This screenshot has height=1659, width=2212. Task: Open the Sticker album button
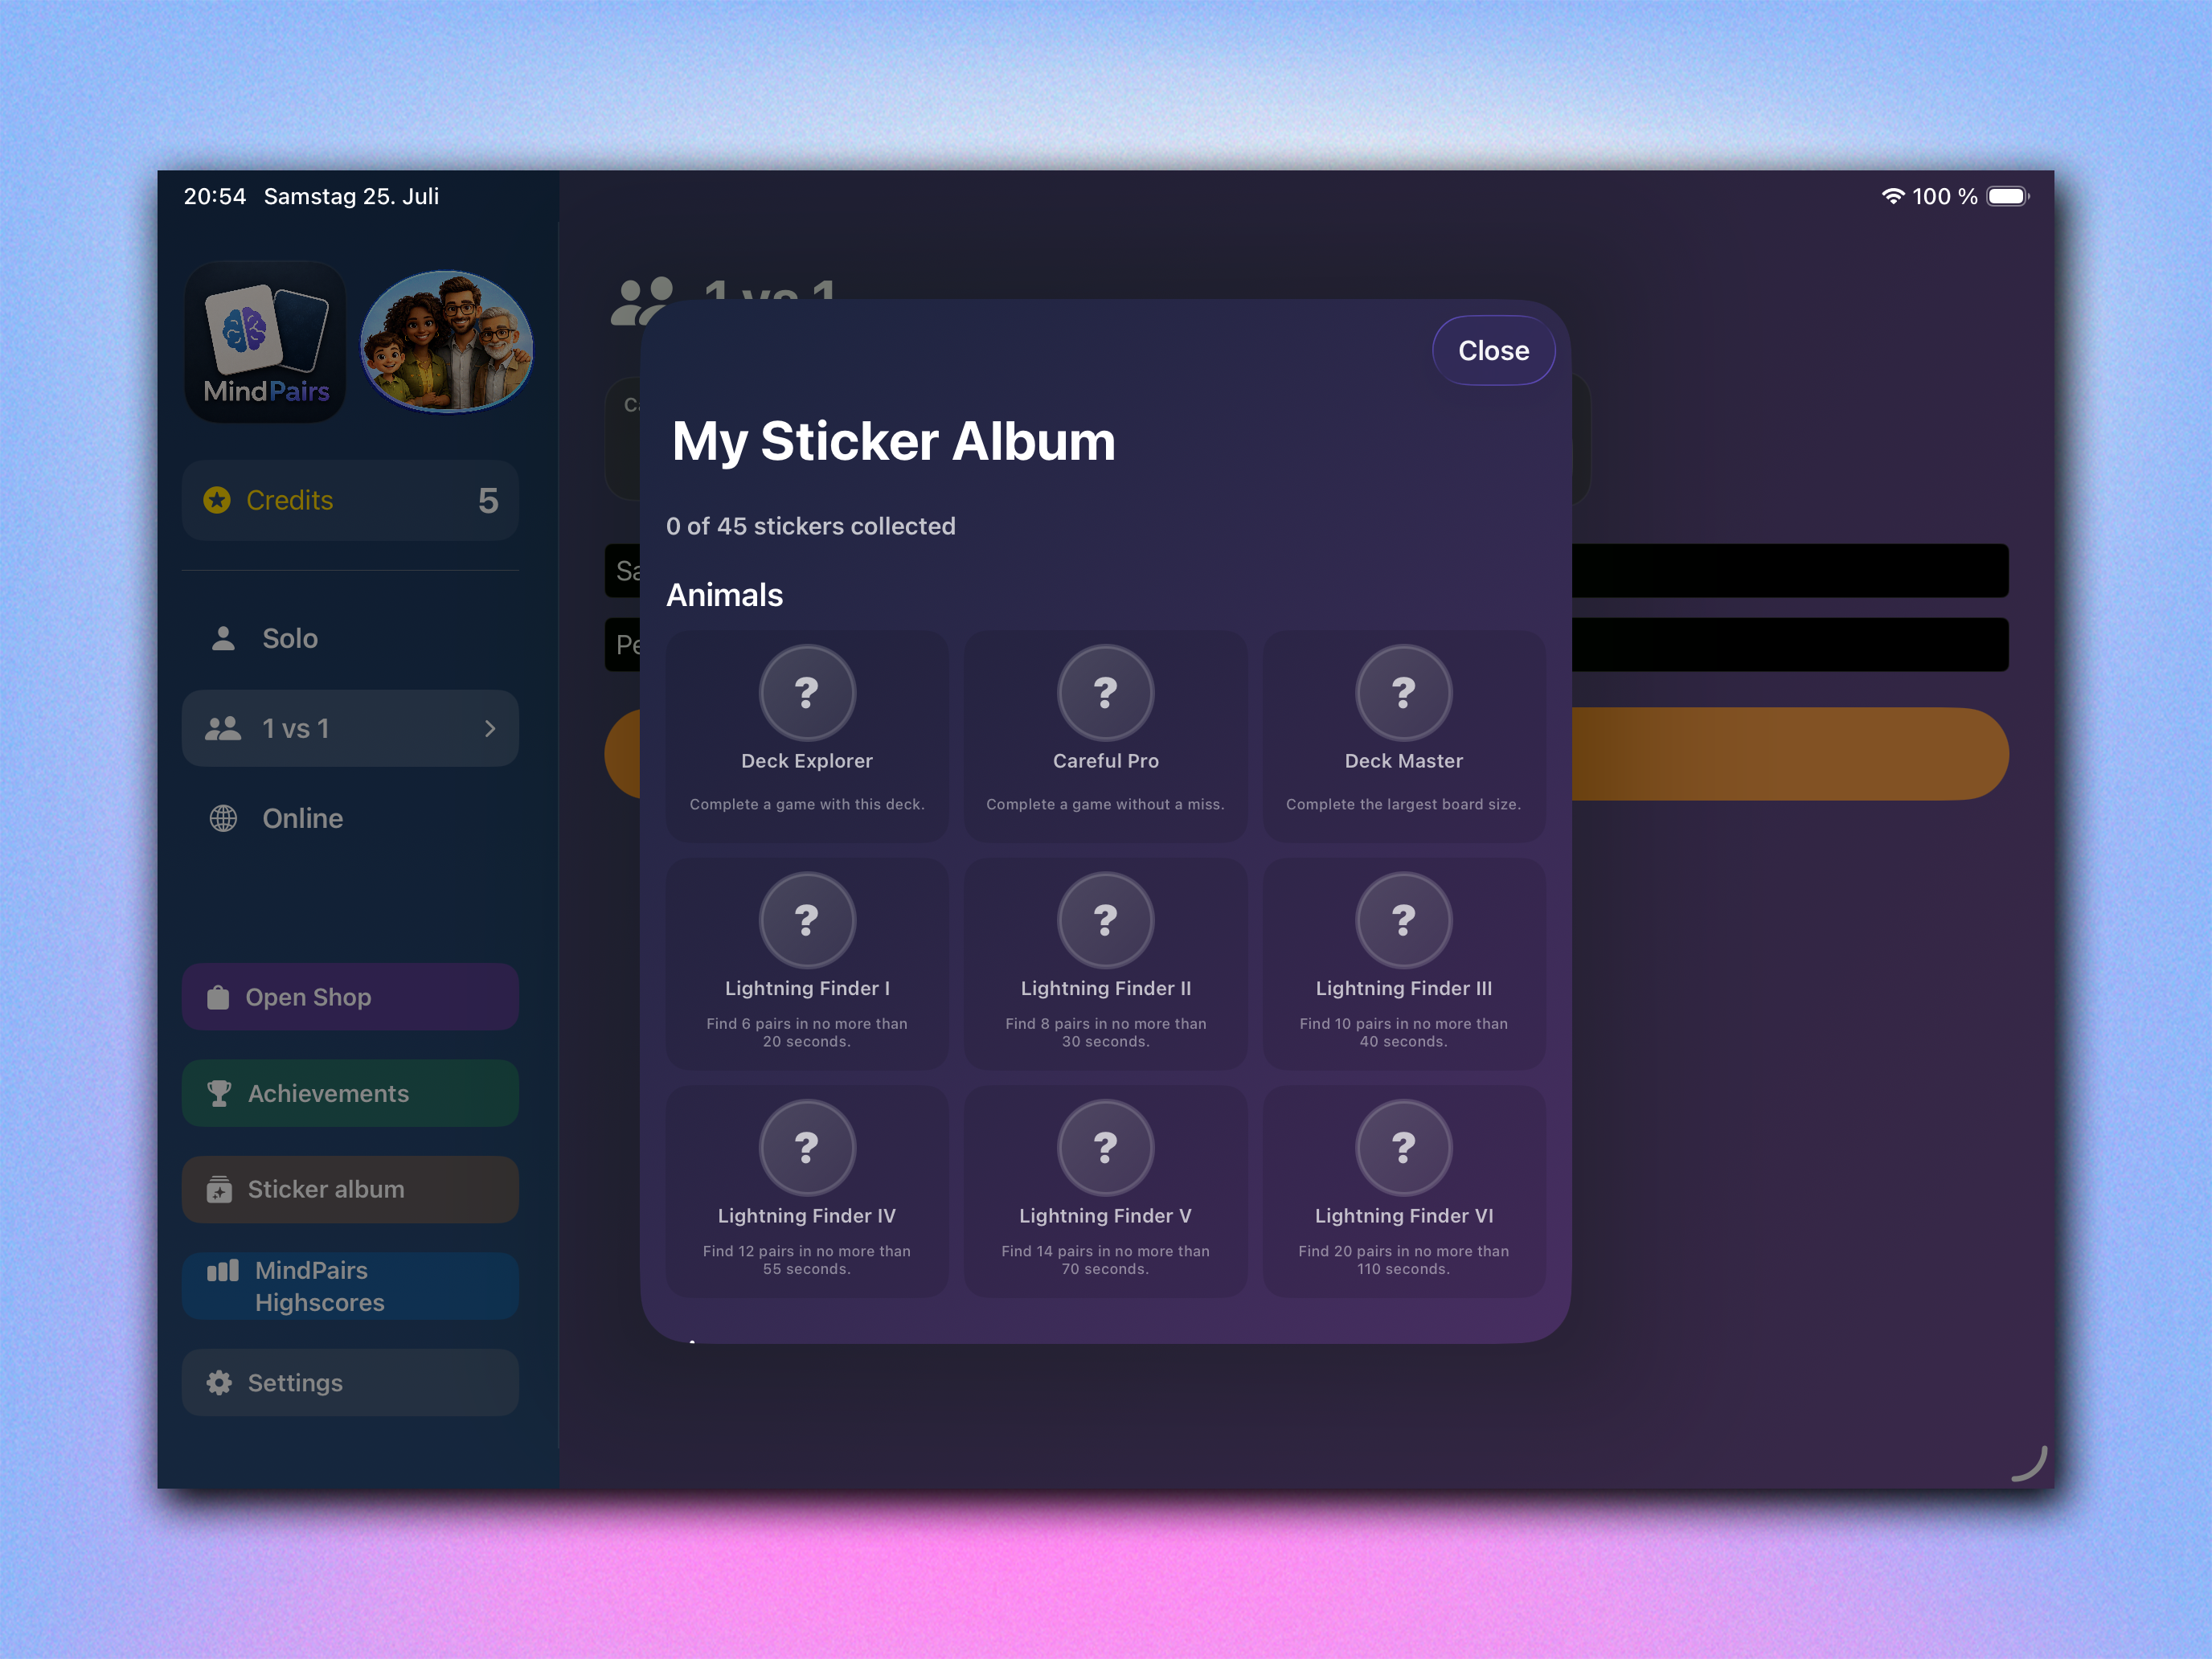pyautogui.click(x=350, y=1190)
